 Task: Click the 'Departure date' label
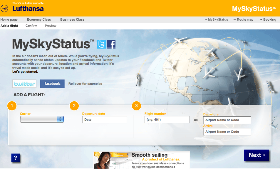(x=93, y=114)
